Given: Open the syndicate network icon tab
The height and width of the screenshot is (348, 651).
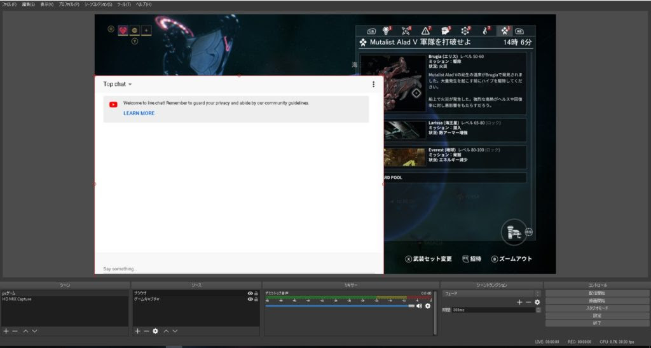Looking at the screenshot, I should 465,31.
